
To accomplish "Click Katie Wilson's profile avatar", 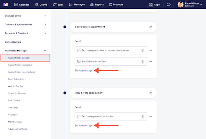I will [x=180, y=5].
